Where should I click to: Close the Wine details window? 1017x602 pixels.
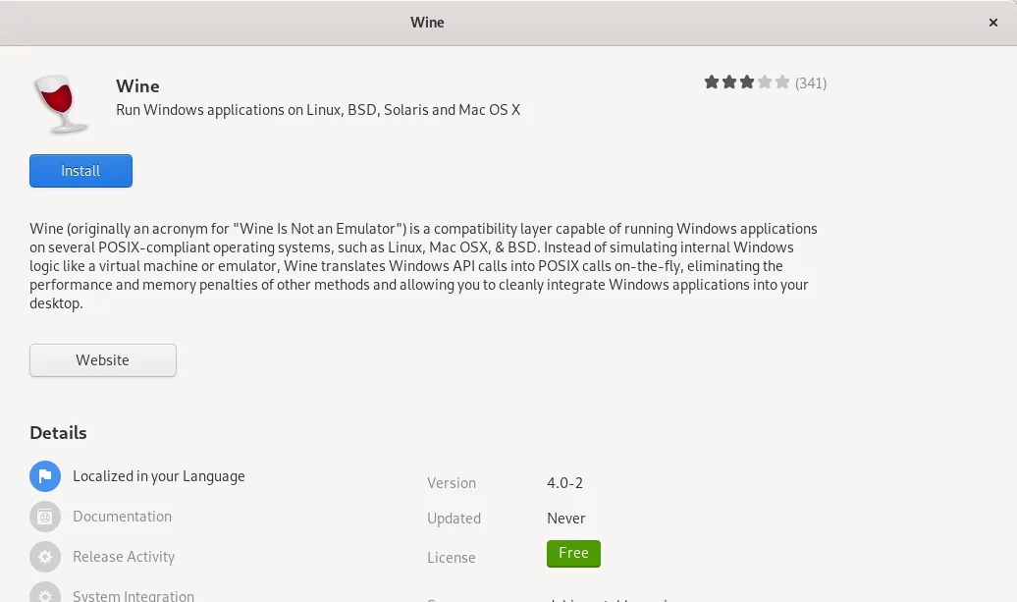point(993,23)
